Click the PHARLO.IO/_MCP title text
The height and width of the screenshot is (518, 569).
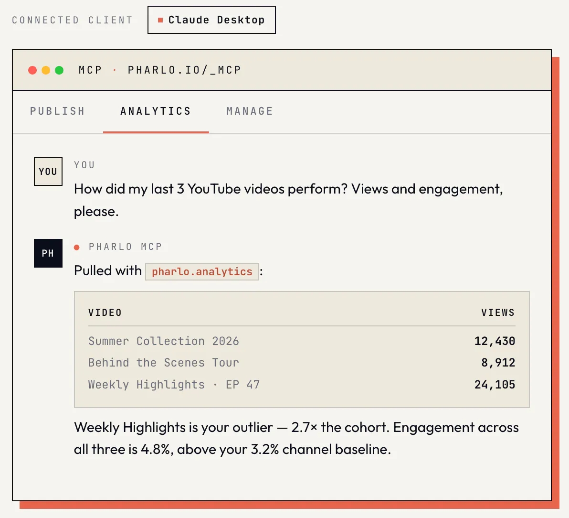[x=184, y=70]
